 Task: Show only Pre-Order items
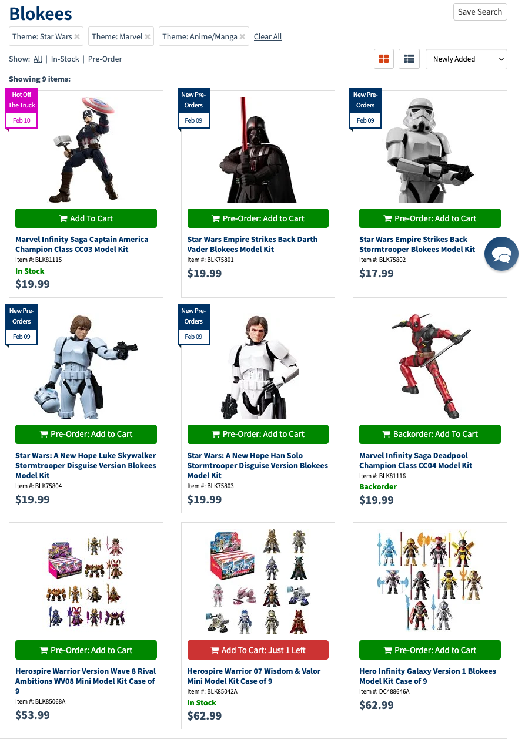tap(105, 59)
